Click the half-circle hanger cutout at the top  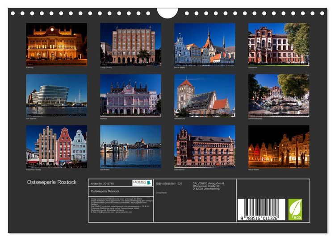click(x=167, y=13)
